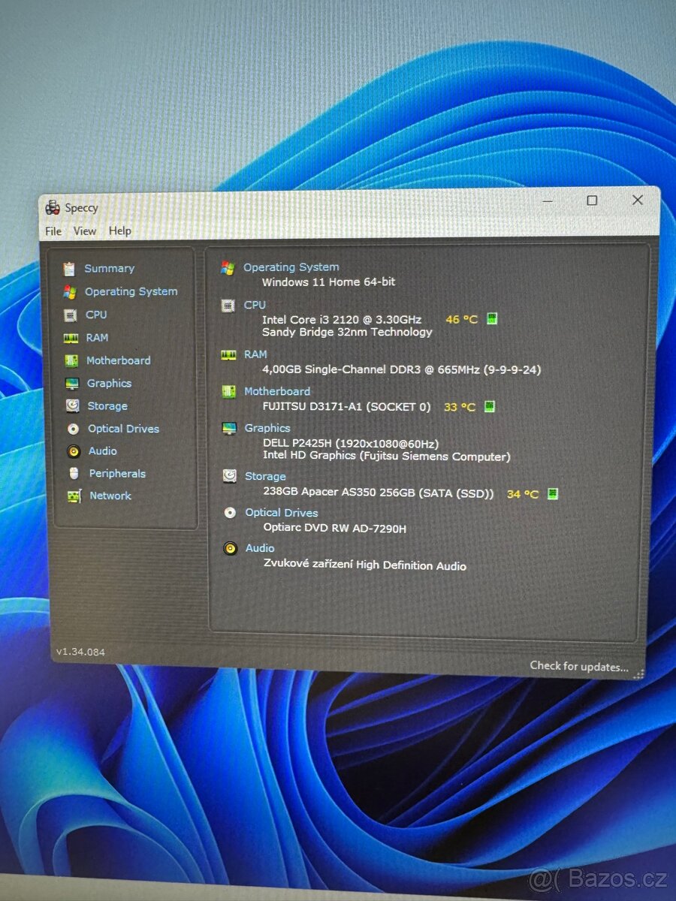Open the Storage section in sidebar

[x=107, y=406]
